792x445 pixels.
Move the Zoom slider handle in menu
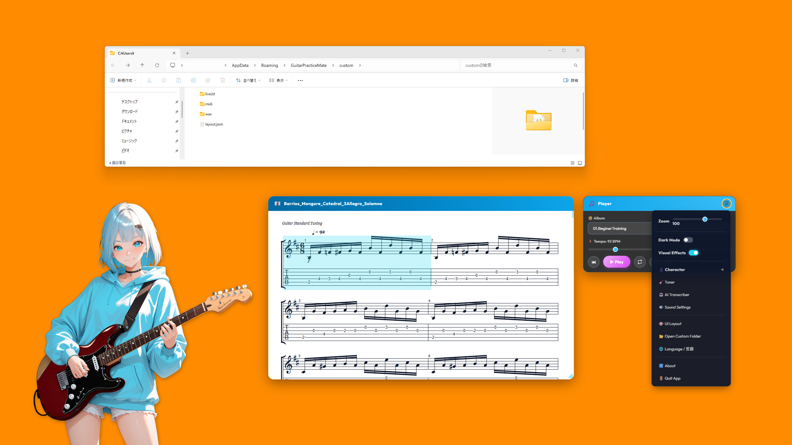pyautogui.click(x=705, y=219)
